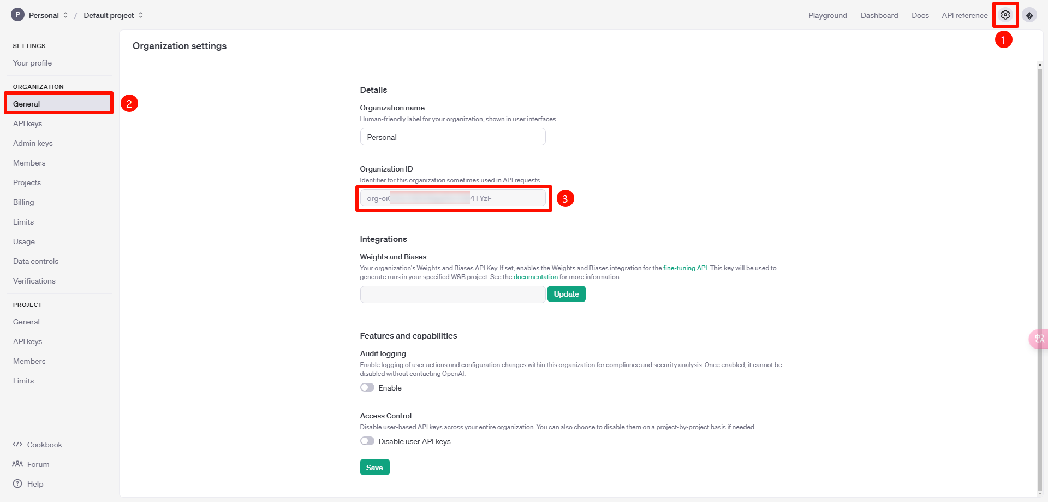
Task: Click the Help entry at sidebar bottom
Action: [34, 483]
